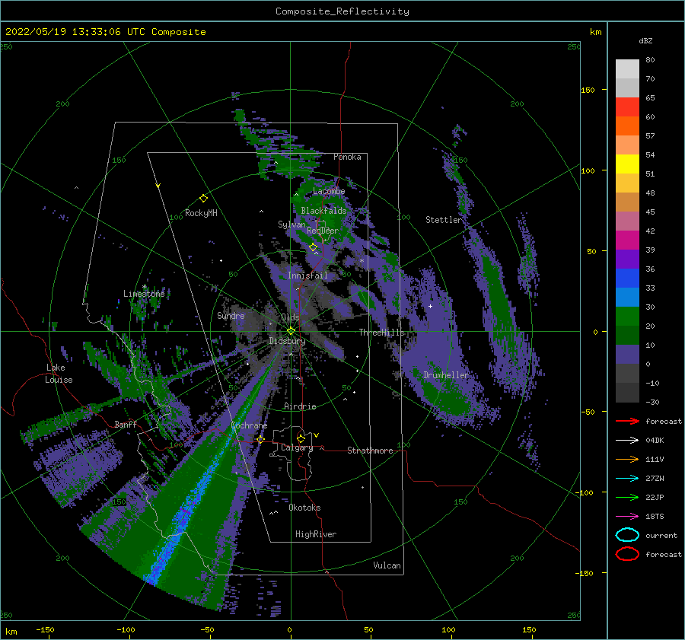
Task: Click the 80 dBZ color swatch
Action: pos(627,68)
